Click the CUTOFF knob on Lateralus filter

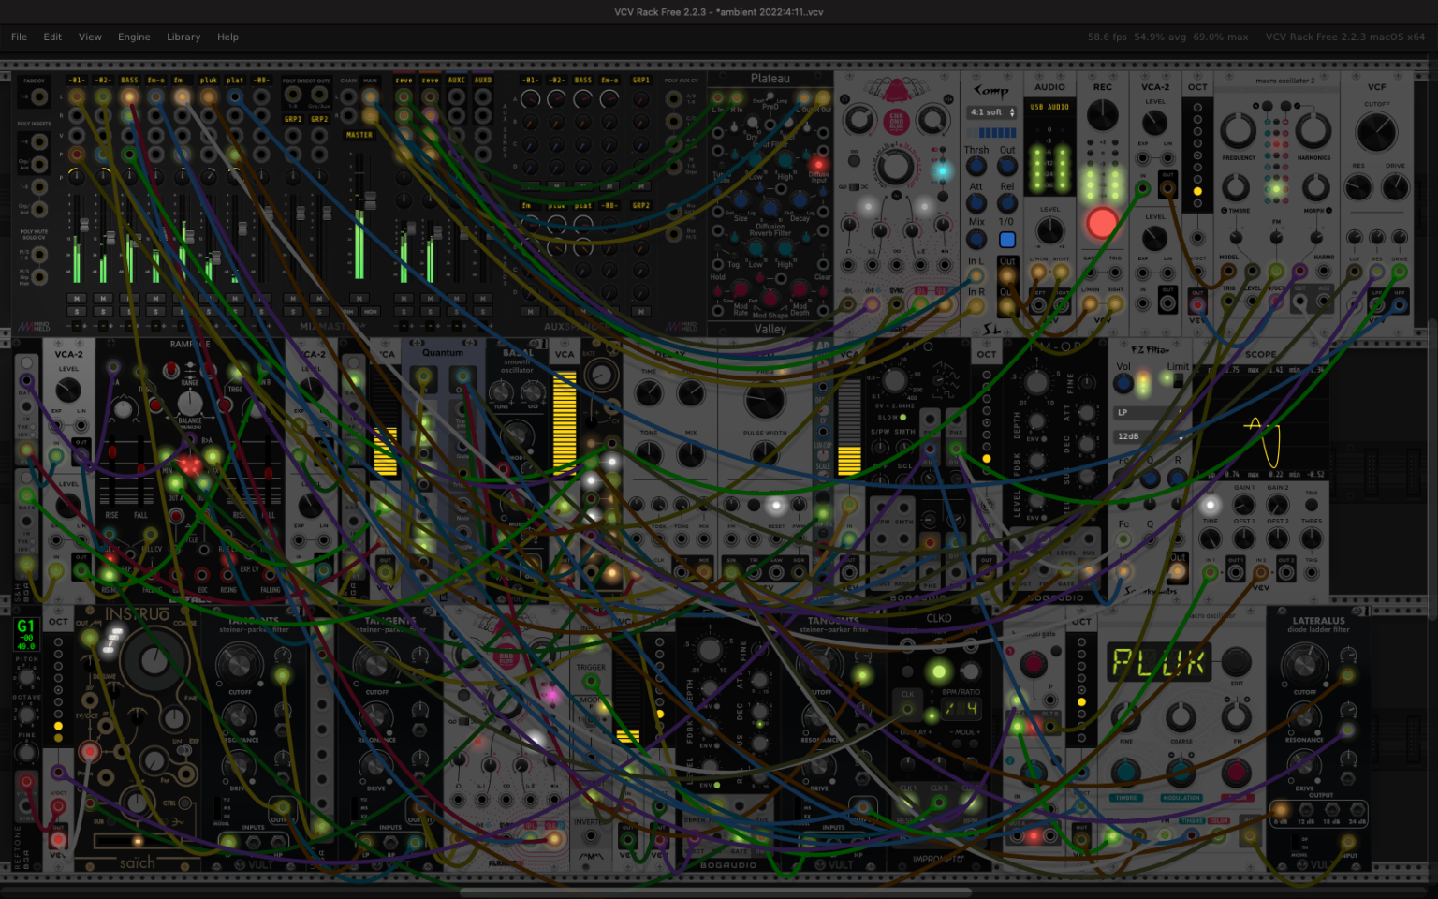(1304, 663)
